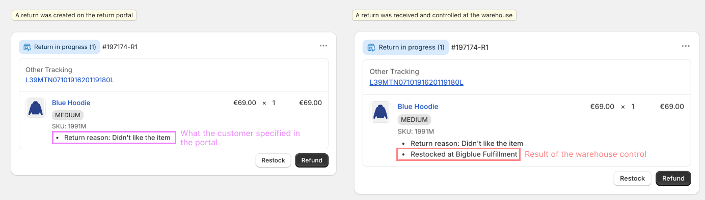
Task: Open the Blue Hoodie thumbnail in right card
Action: (379, 112)
